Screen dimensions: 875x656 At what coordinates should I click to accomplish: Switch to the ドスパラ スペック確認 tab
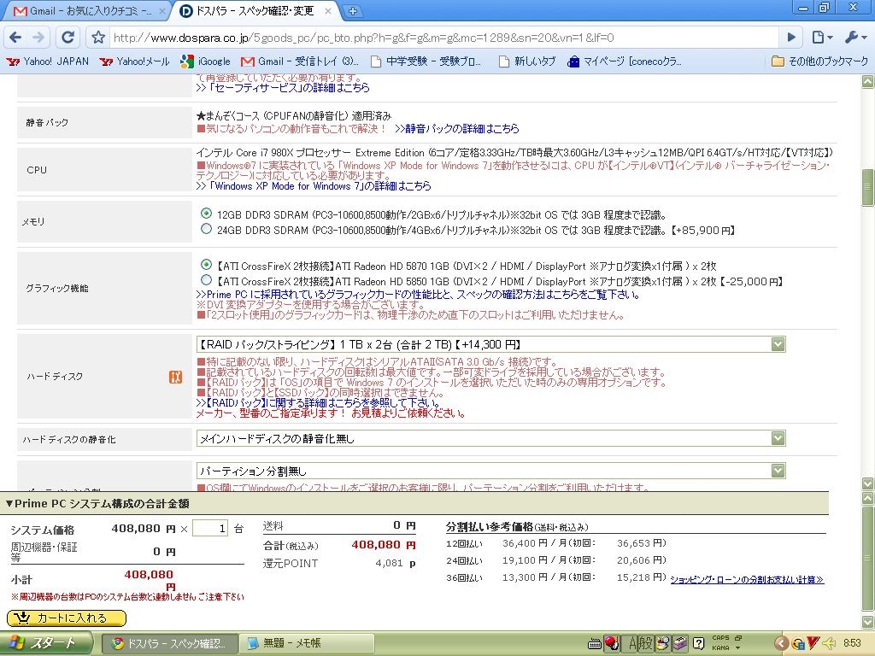(x=256, y=10)
